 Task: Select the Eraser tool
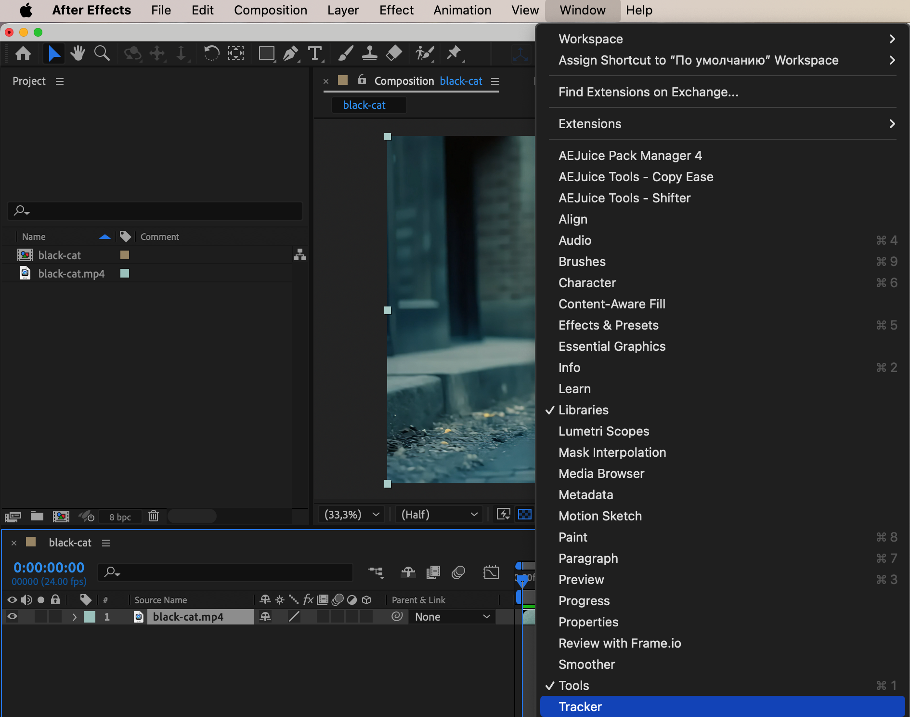pos(394,53)
